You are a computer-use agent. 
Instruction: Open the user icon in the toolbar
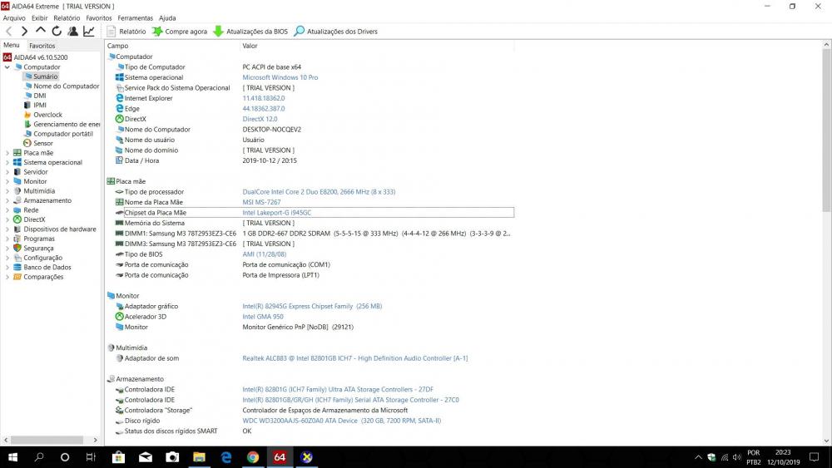pyautogui.click(x=72, y=32)
